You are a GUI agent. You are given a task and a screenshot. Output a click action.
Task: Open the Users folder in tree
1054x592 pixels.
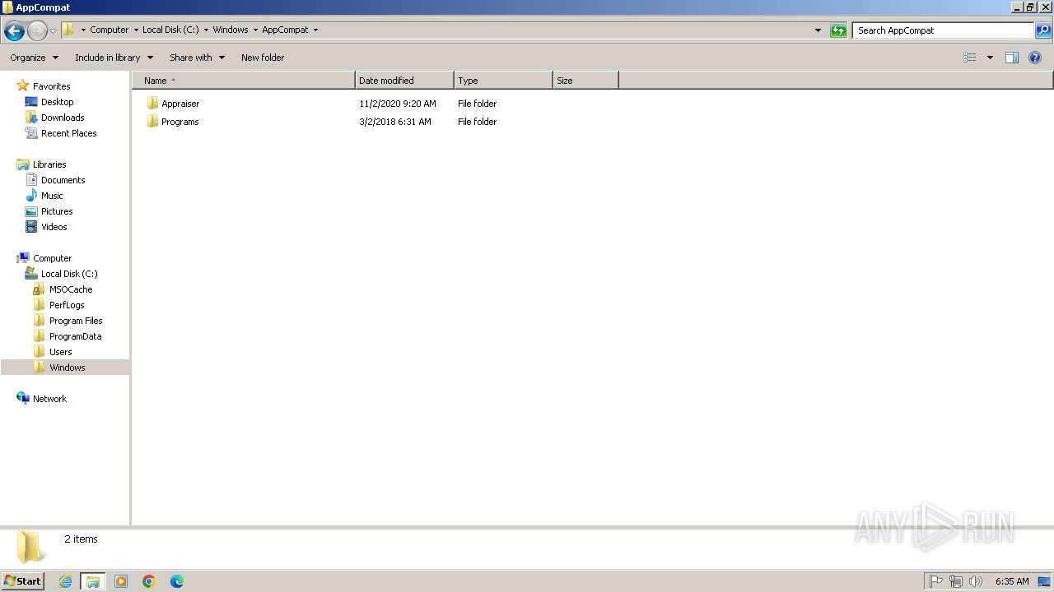(60, 352)
